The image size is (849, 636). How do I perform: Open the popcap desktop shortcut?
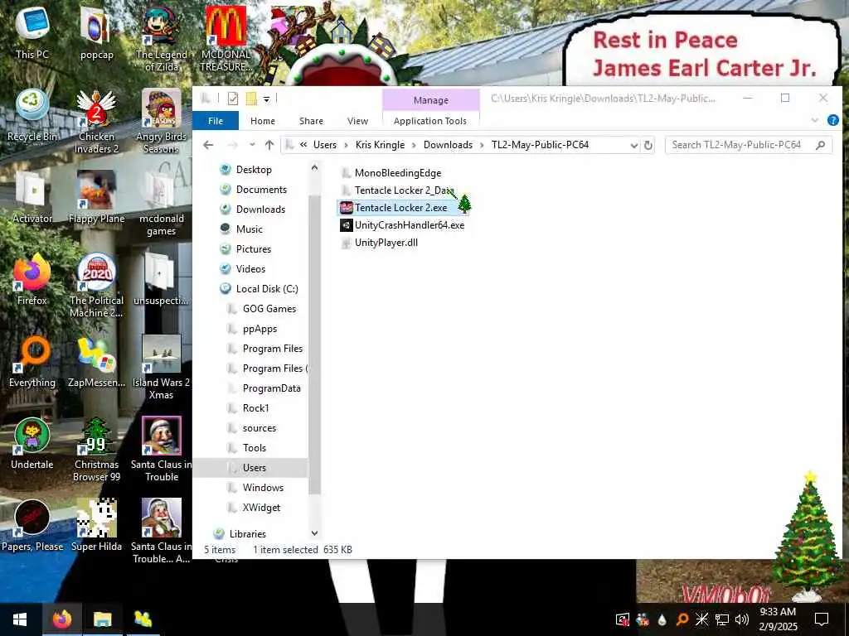coord(96,32)
